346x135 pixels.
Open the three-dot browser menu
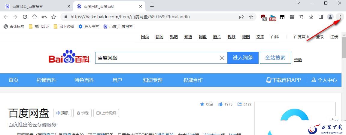pyautogui.click(x=340, y=17)
